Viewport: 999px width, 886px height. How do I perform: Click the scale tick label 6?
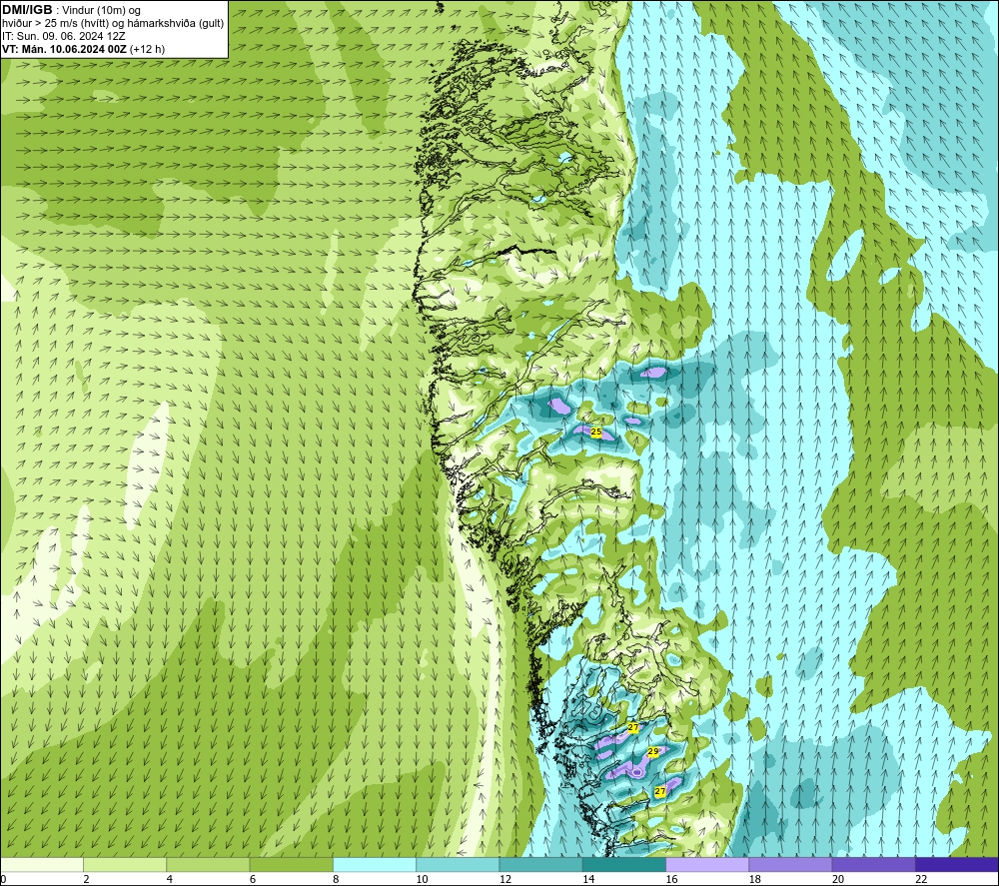tap(253, 880)
